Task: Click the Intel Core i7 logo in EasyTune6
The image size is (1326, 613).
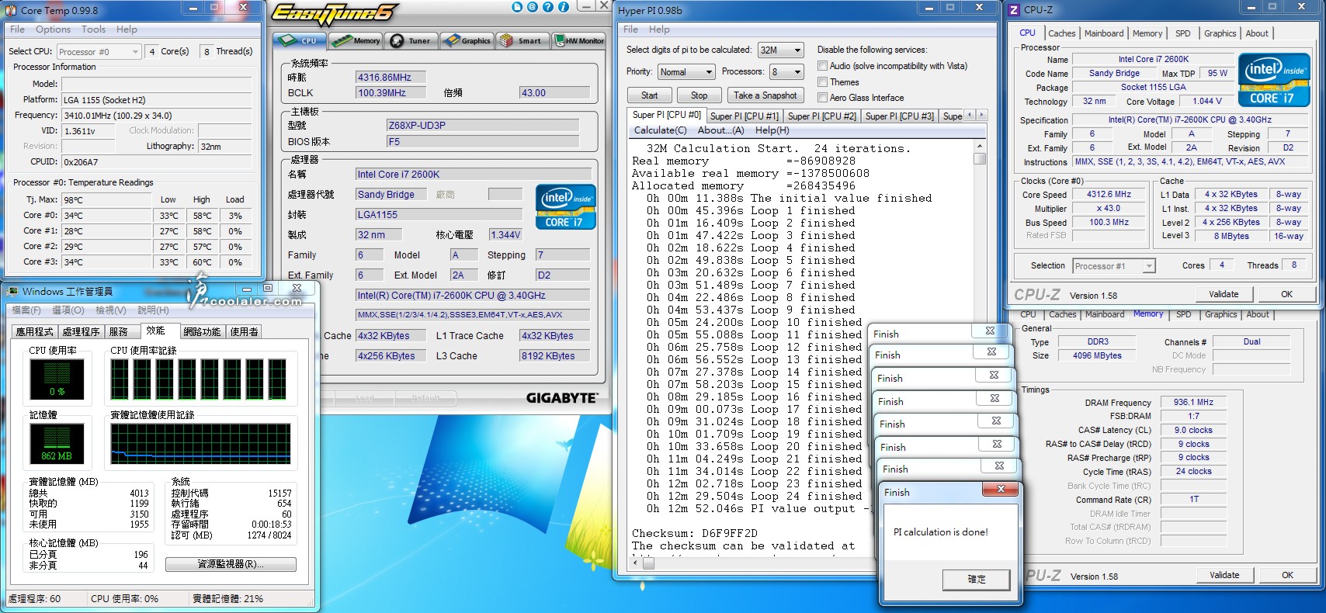Action: 567,207
